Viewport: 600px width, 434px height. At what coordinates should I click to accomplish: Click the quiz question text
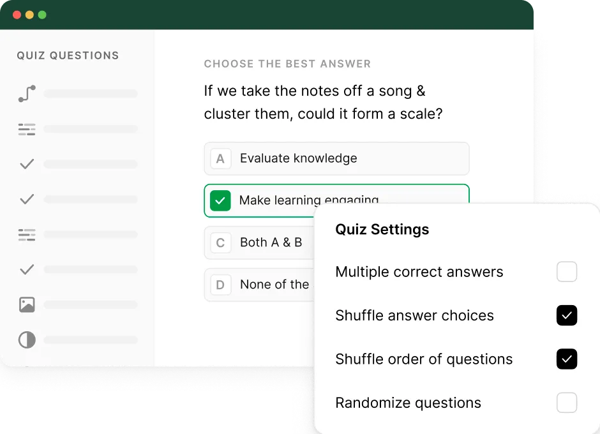click(x=323, y=102)
